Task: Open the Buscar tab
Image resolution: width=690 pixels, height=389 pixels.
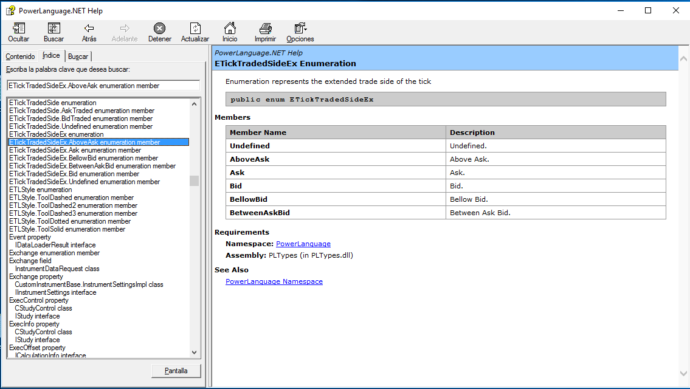Action: coord(78,57)
